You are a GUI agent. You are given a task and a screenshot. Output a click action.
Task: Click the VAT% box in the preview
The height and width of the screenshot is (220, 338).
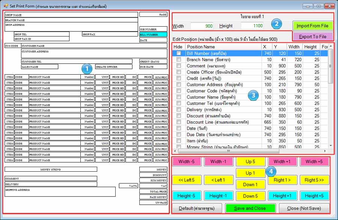tap(128, 186)
